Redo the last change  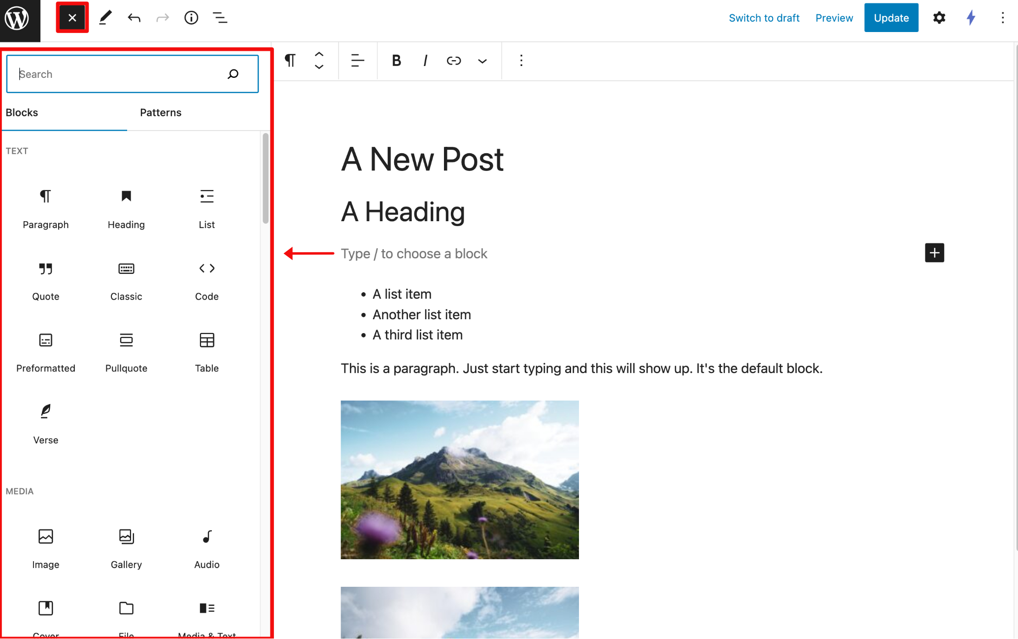point(163,18)
